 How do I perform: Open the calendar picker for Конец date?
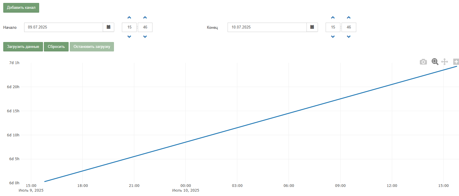coord(312,27)
